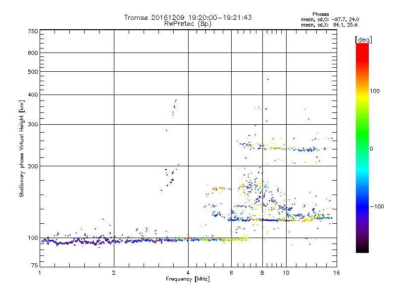Click the 'Stationary phase Virtual Height [km]' axis label

tap(21, 148)
